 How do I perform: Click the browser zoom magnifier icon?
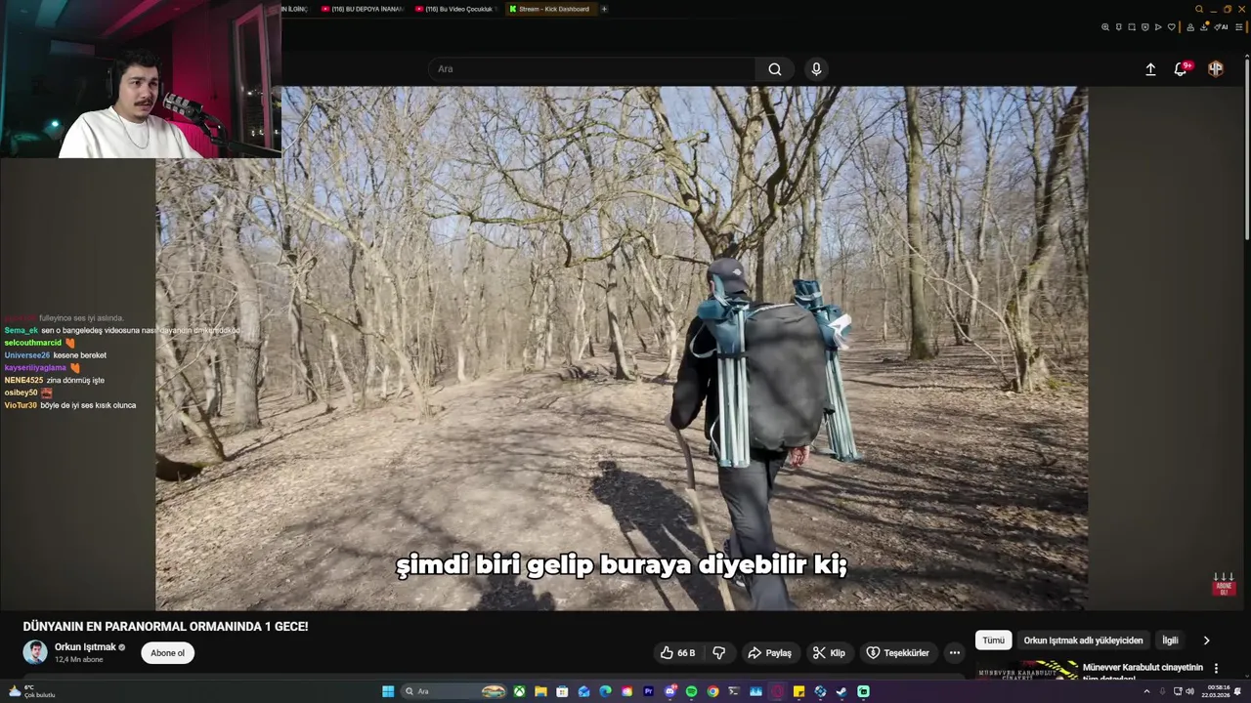(1105, 26)
